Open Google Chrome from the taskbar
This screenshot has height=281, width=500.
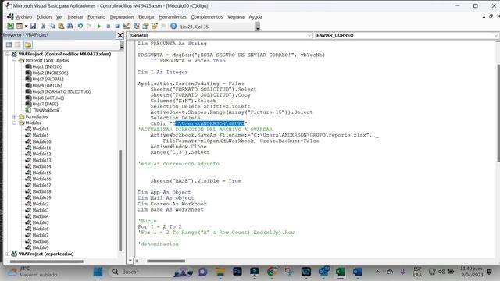(272, 272)
